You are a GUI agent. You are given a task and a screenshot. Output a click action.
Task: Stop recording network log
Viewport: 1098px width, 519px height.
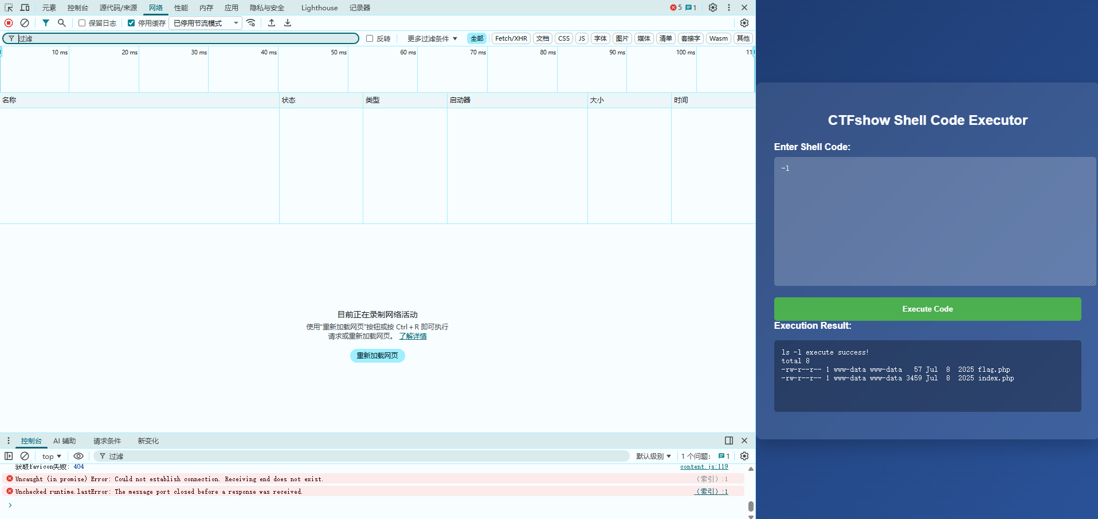click(x=9, y=23)
